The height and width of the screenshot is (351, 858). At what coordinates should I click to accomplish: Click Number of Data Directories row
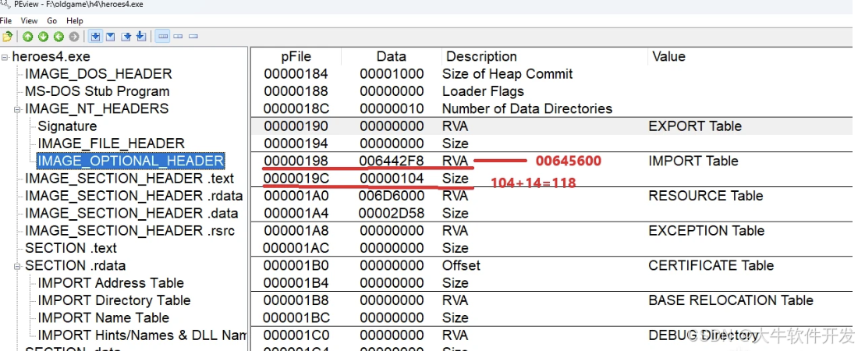pos(527,109)
